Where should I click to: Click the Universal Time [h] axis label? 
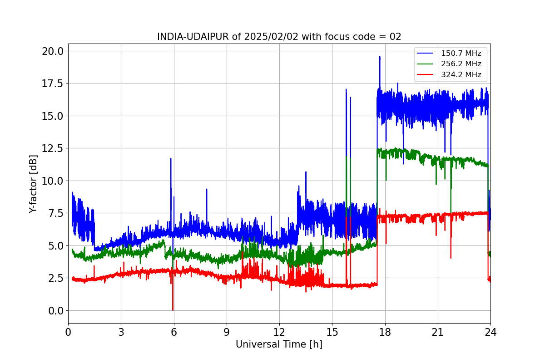pyautogui.click(x=279, y=344)
